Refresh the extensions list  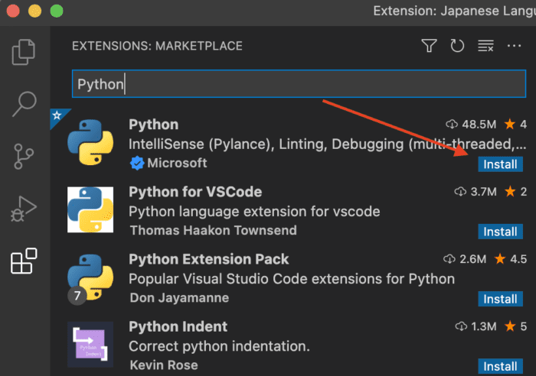click(457, 46)
